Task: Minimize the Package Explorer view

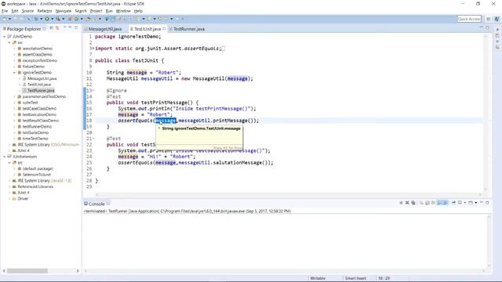Action: click(70, 28)
